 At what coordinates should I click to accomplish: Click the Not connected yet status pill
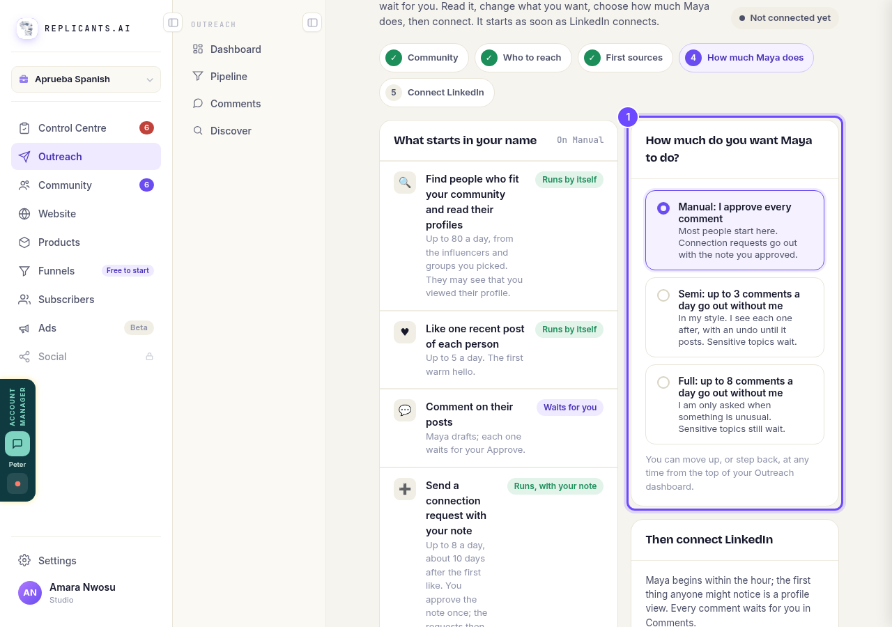point(785,18)
